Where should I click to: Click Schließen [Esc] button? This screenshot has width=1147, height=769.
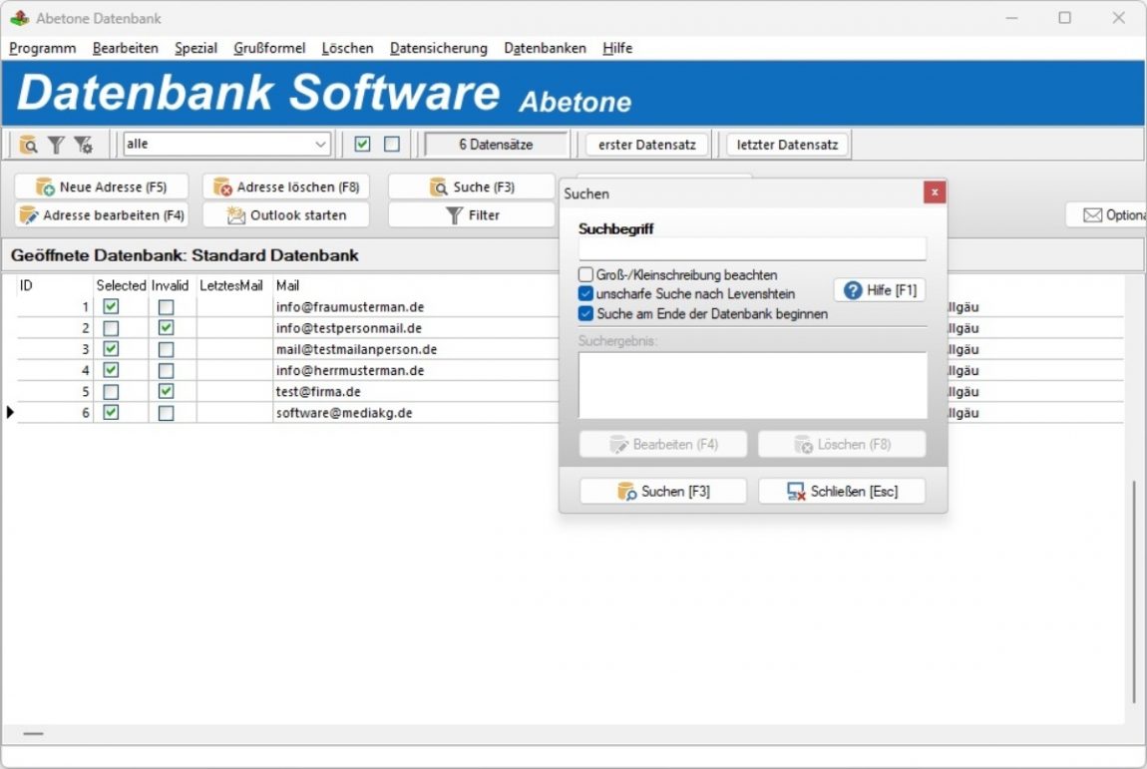point(842,491)
